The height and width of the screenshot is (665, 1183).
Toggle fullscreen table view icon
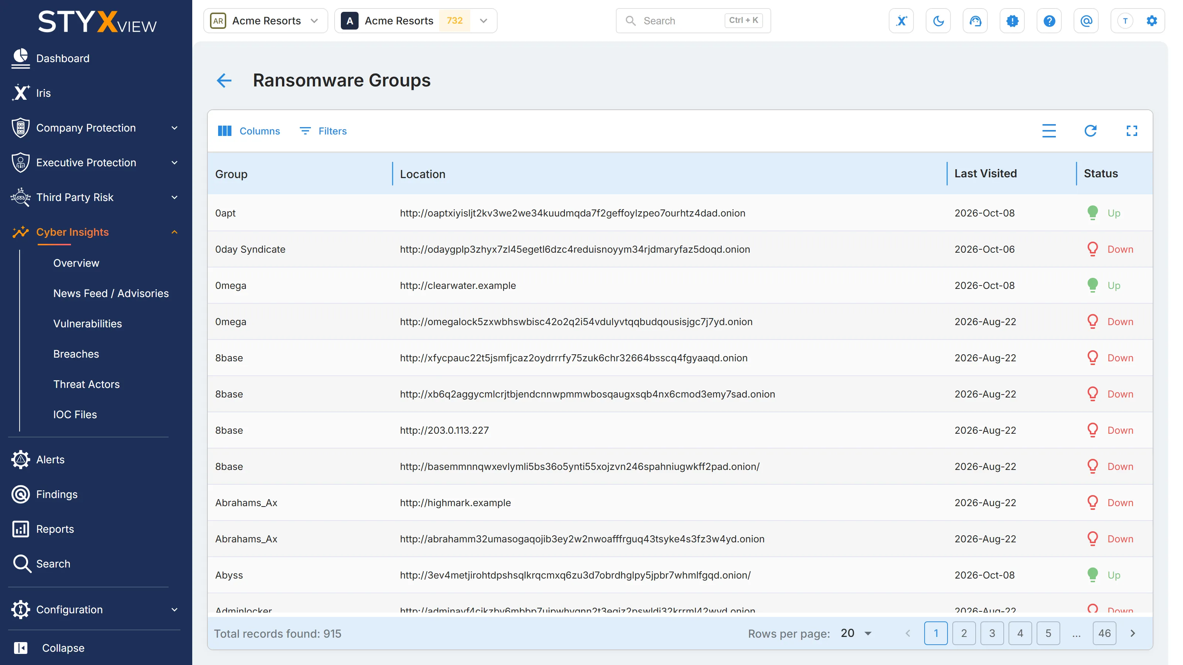(1132, 131)
